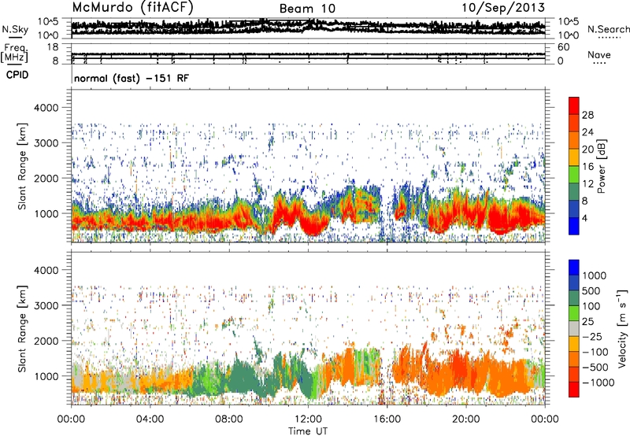The height and width of the screenshot is (436, 630).
Task: Click the Slant Range label of velocity panel
Action: point(22,329)
